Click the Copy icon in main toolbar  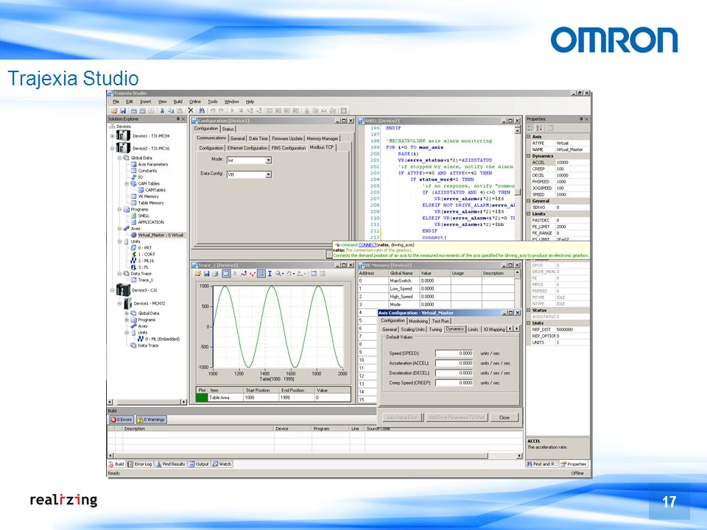170,110
